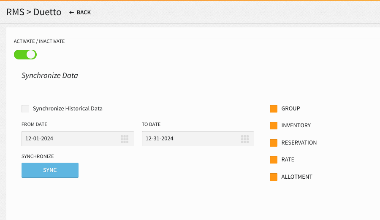Viewport: 380px width, 220px height.
Task: Toggle the RATE orange checkbox
Action: coord(274,160)
